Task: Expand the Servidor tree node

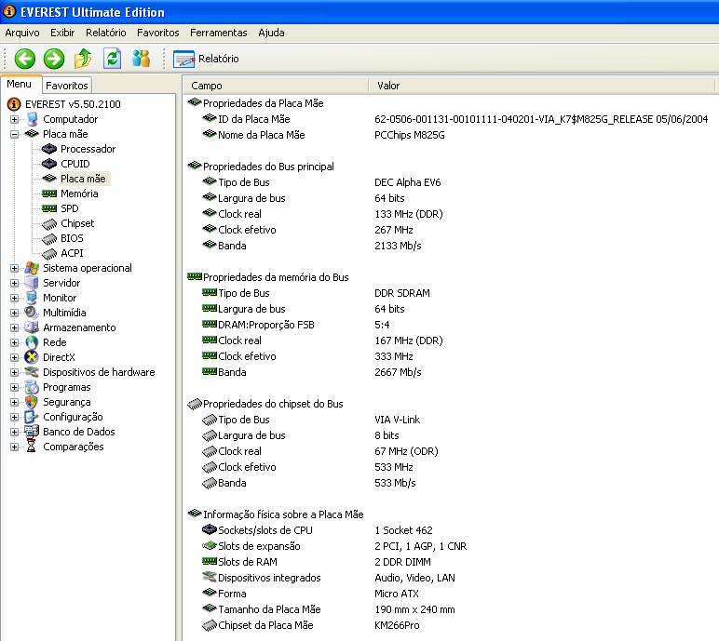Action: (14, 283)
